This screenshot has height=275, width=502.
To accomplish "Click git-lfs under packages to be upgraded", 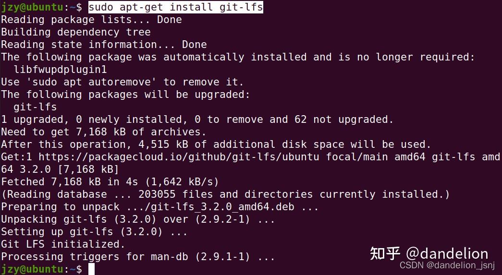I will coord(35,107).
